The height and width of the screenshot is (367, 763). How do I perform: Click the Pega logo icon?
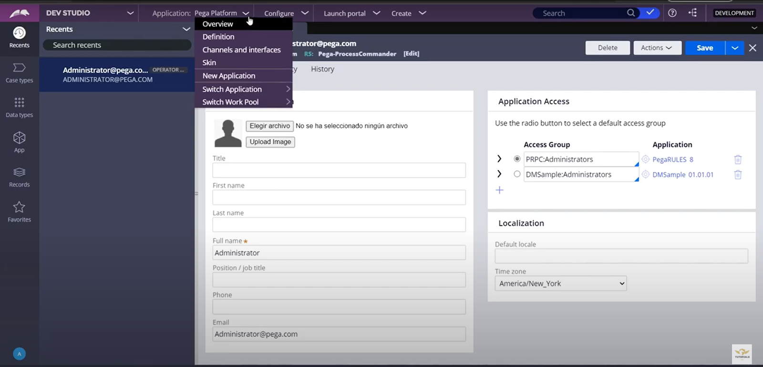(x=19, y=13)
